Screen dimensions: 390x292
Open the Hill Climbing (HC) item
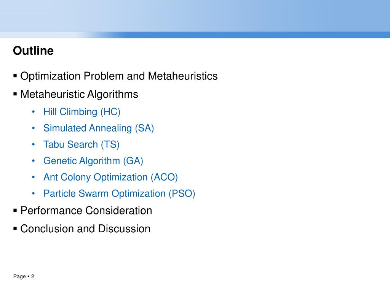[82, 112]
